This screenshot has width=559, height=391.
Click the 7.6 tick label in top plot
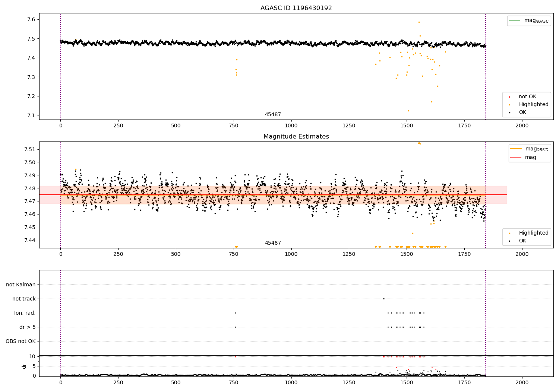pos(31,19)
